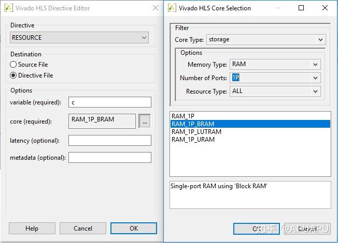Select the RAM_1P core entry

pyautogui.click(x=183, y=116)
